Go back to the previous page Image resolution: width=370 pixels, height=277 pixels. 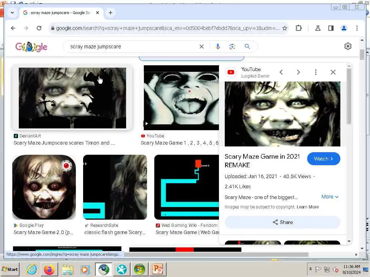tap(13, 28)
